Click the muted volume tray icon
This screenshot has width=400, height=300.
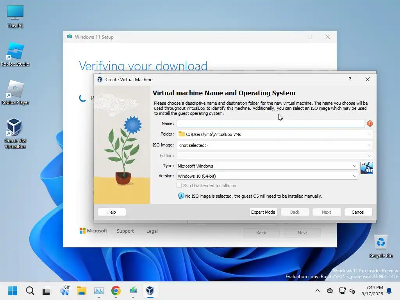pos(353,291)
